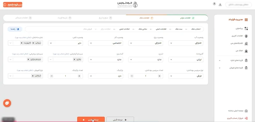Click نشانی ملک in the sub-step bar

[143, 29]
